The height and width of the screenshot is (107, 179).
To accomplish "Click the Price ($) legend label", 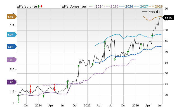I will (154, 12).
